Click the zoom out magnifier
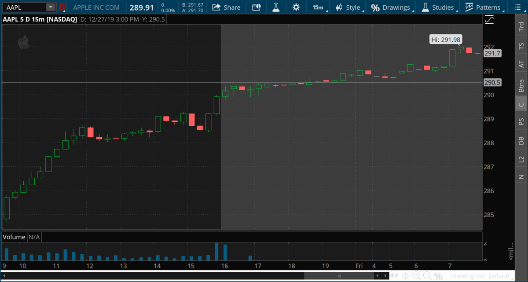 pos(427,276)
